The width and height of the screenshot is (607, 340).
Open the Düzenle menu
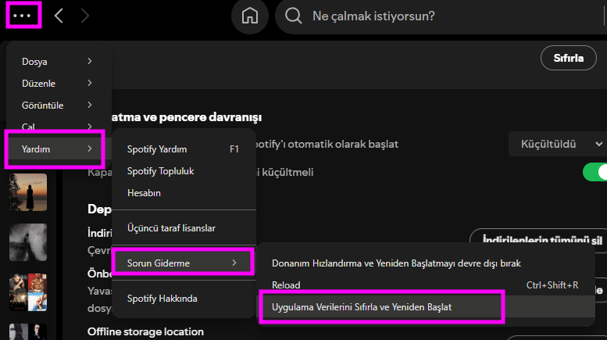pos(59,84)
